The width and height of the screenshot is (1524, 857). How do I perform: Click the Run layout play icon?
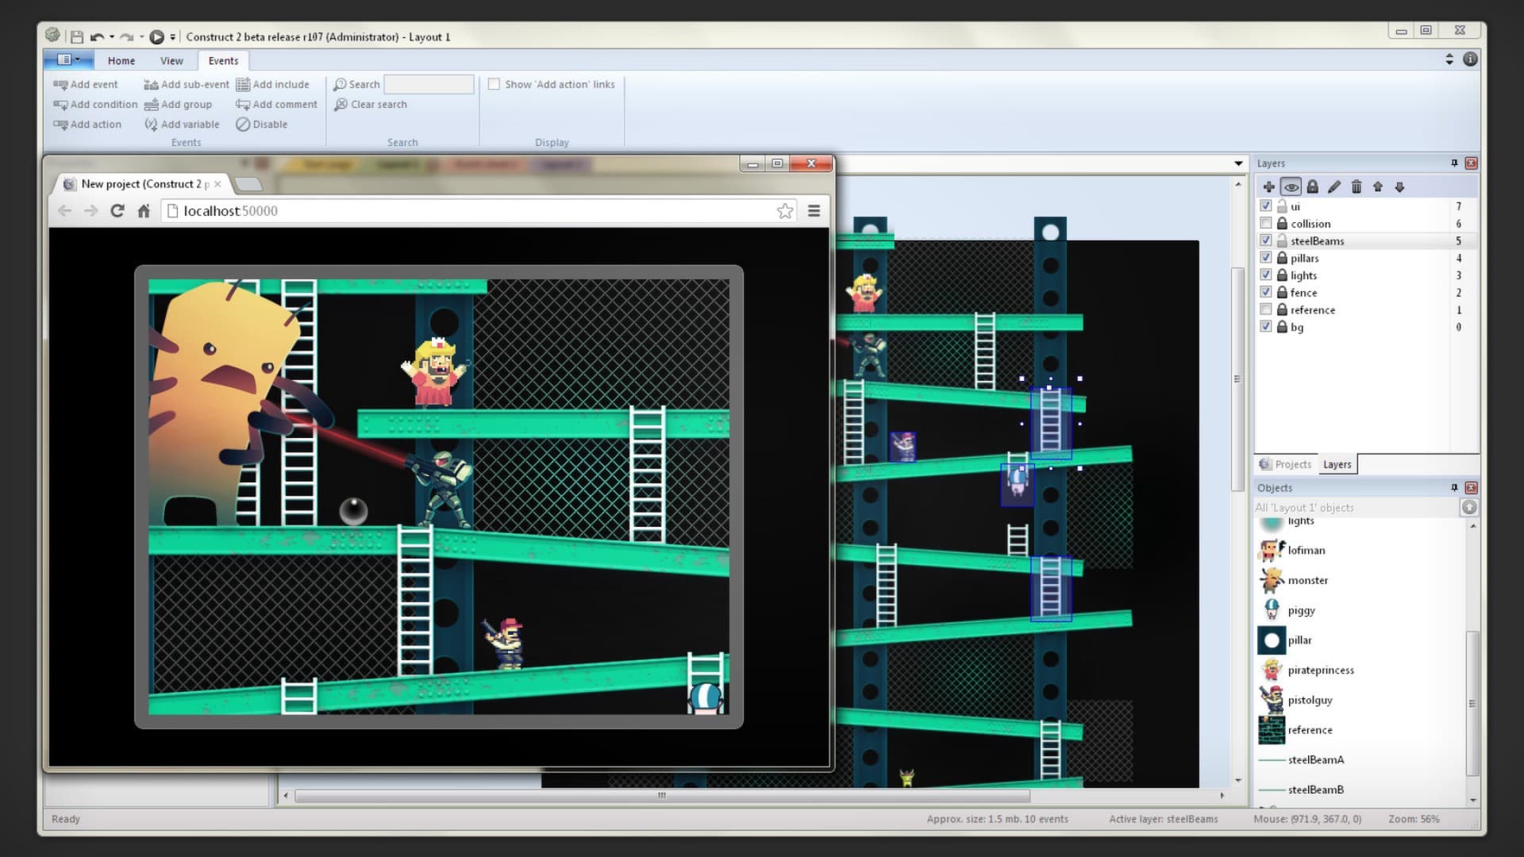(156, 37)
